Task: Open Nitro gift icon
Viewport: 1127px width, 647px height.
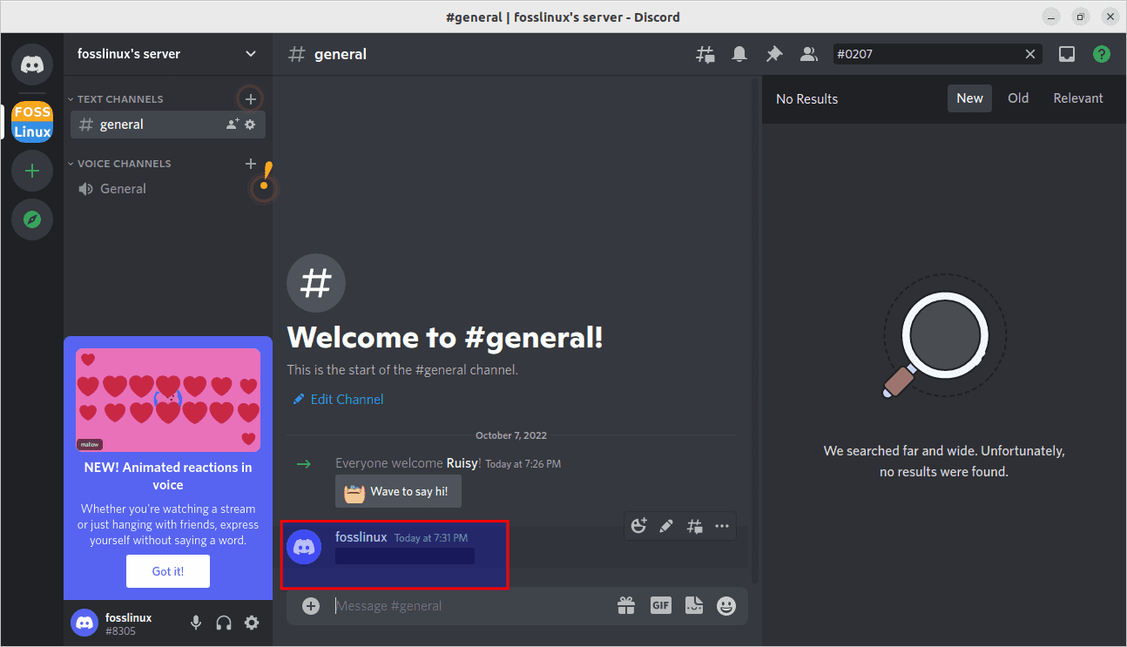Action: tap(626, 605)
